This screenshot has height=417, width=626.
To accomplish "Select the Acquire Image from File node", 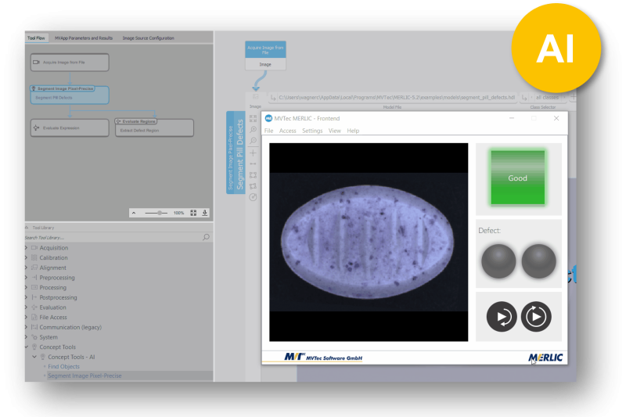I will click(70, 63).
